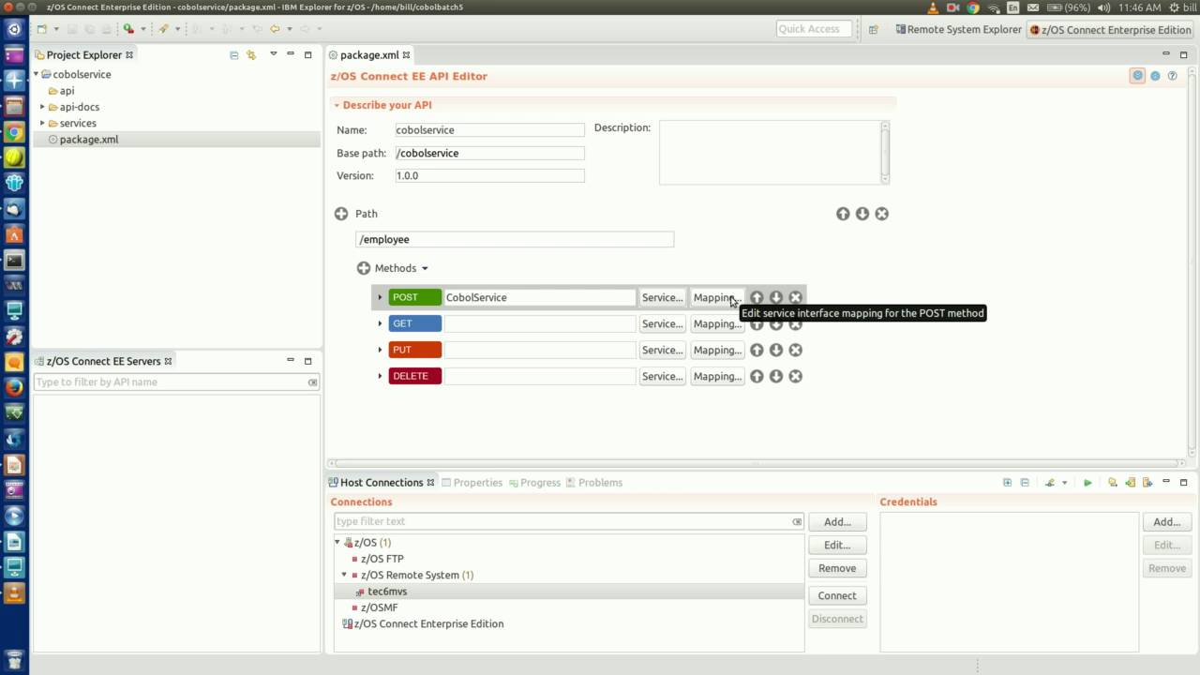This screenshot has width=1200, height=675.
Task: Switch to Remote System Explorer perspective
Action: (x=957, y=29)
